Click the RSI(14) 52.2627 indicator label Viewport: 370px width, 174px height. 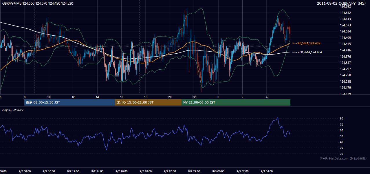pos(13,110)
